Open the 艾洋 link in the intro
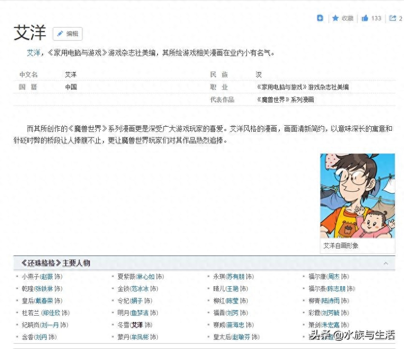Viewport: 404px width, 349px height. (x=34, y=53)
